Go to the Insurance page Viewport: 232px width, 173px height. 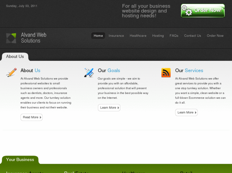tap(116, 36)
